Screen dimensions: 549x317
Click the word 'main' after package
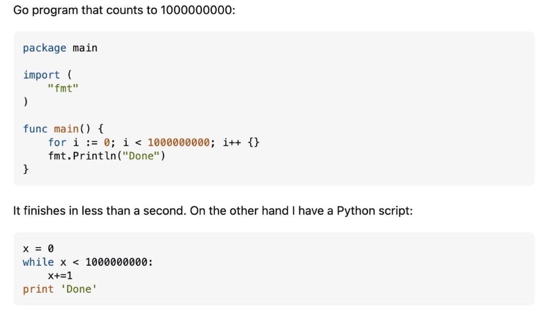[x=85, y=48]
